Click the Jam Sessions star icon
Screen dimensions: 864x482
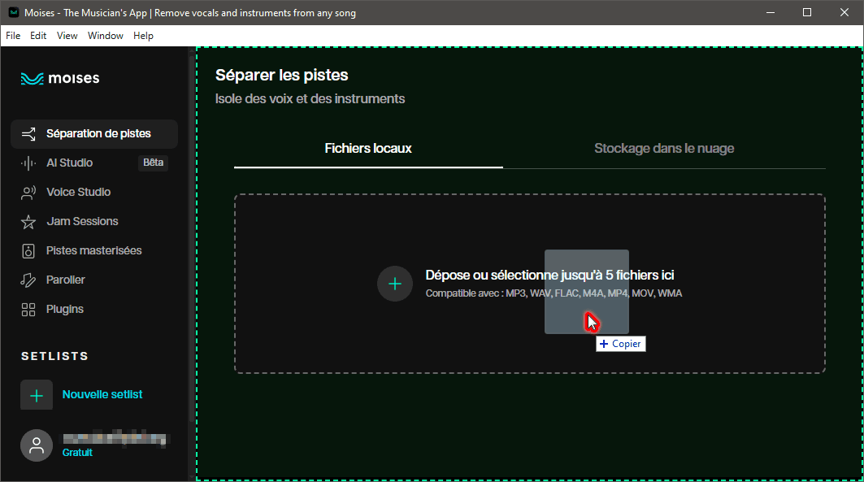(28, 221)
